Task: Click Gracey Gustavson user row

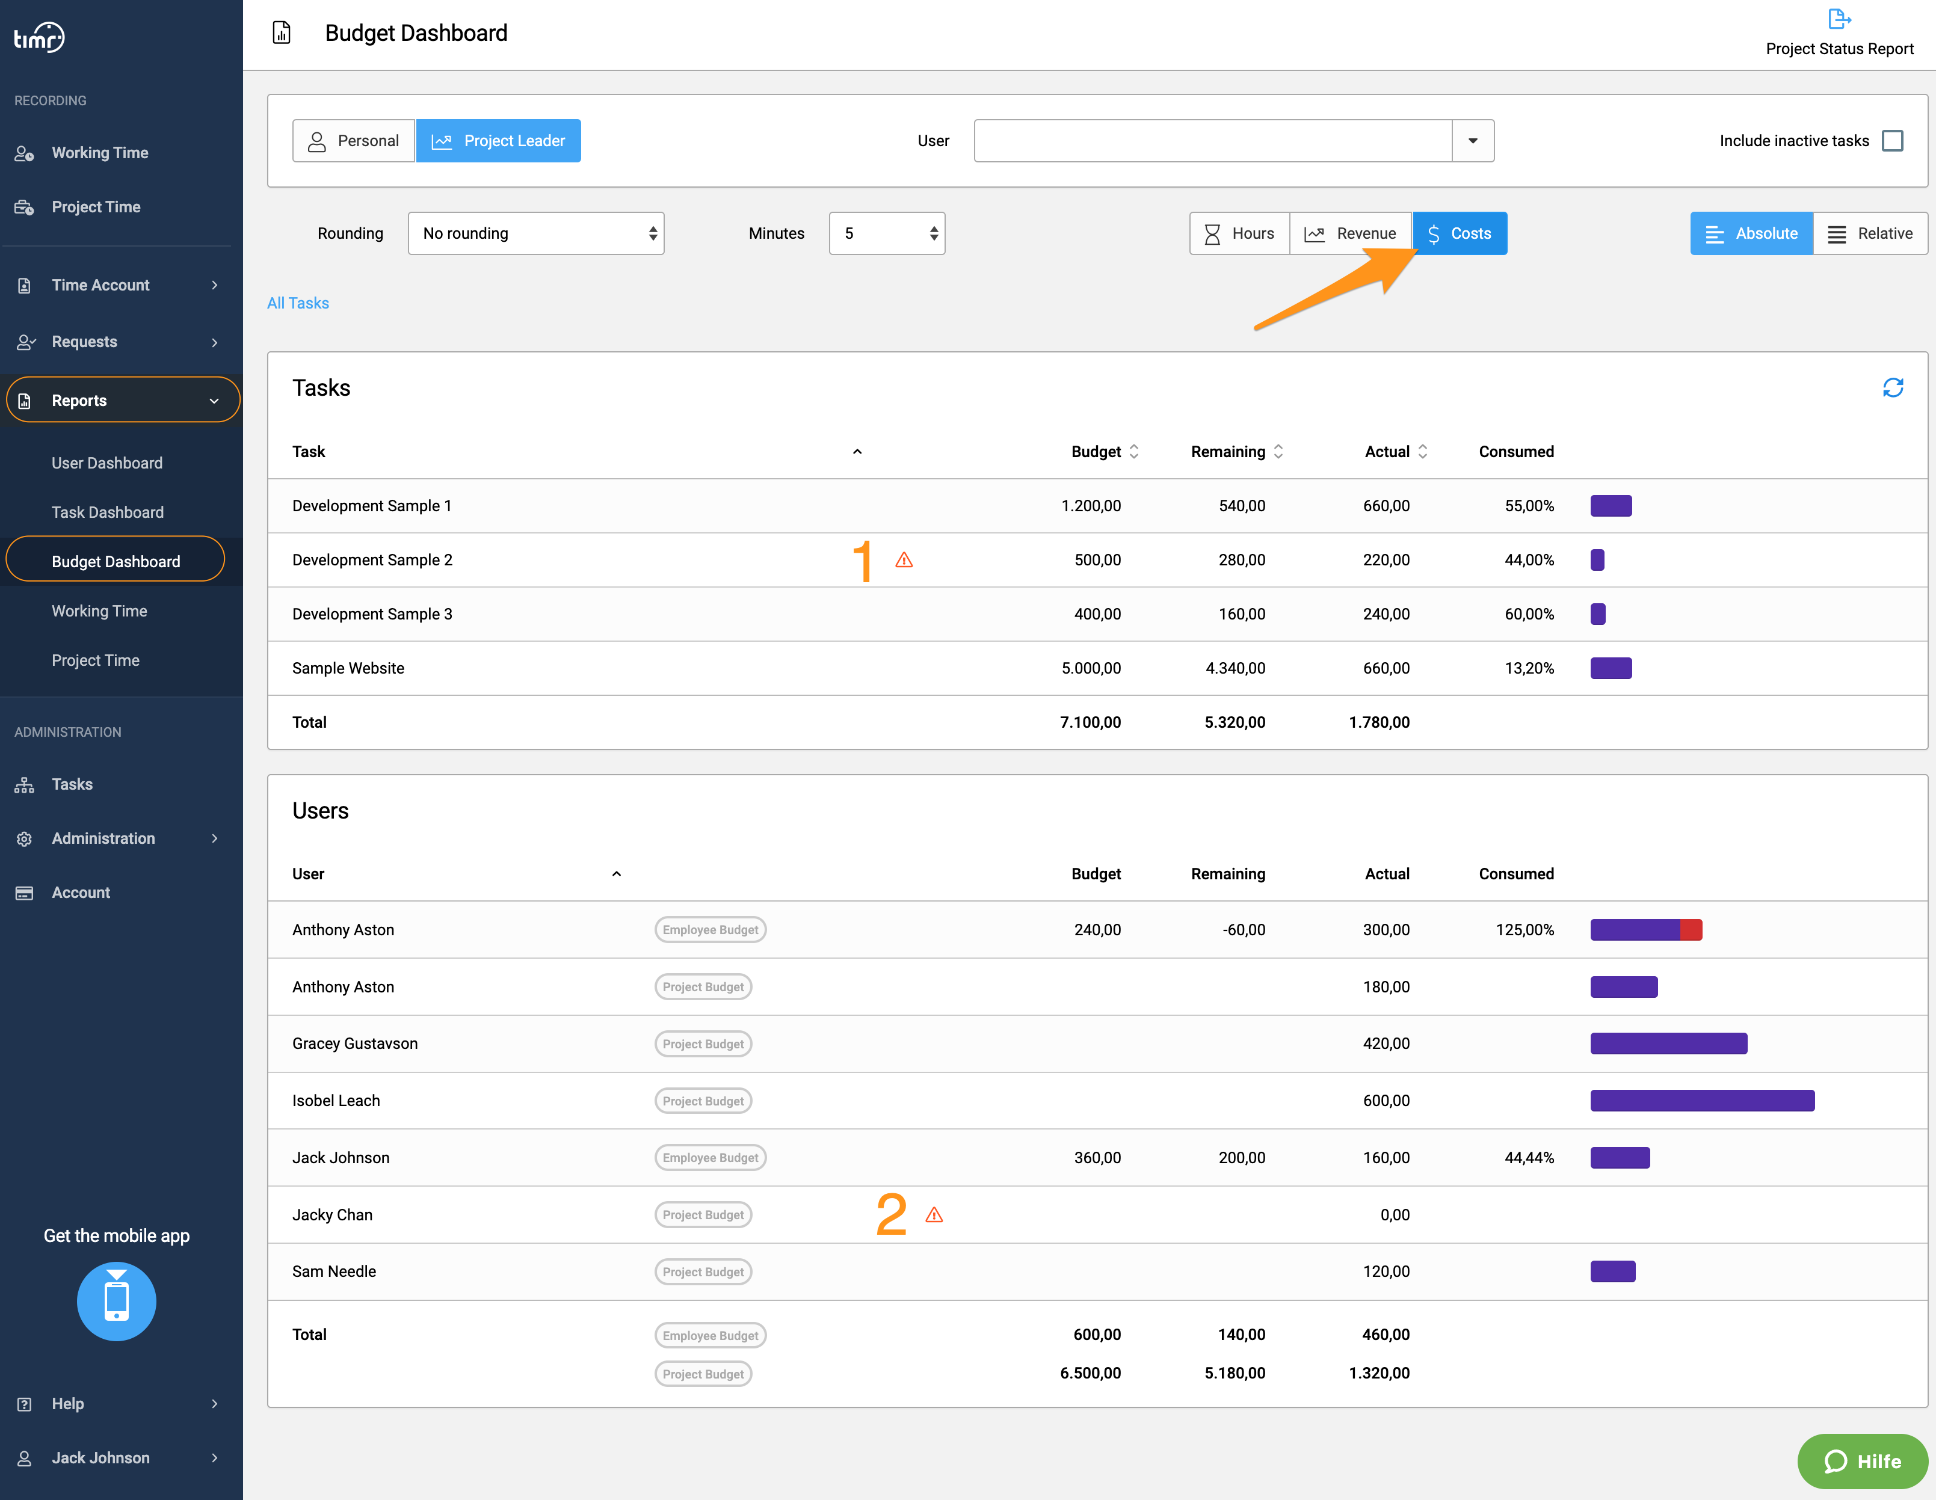Action: click(1097, 1044)
